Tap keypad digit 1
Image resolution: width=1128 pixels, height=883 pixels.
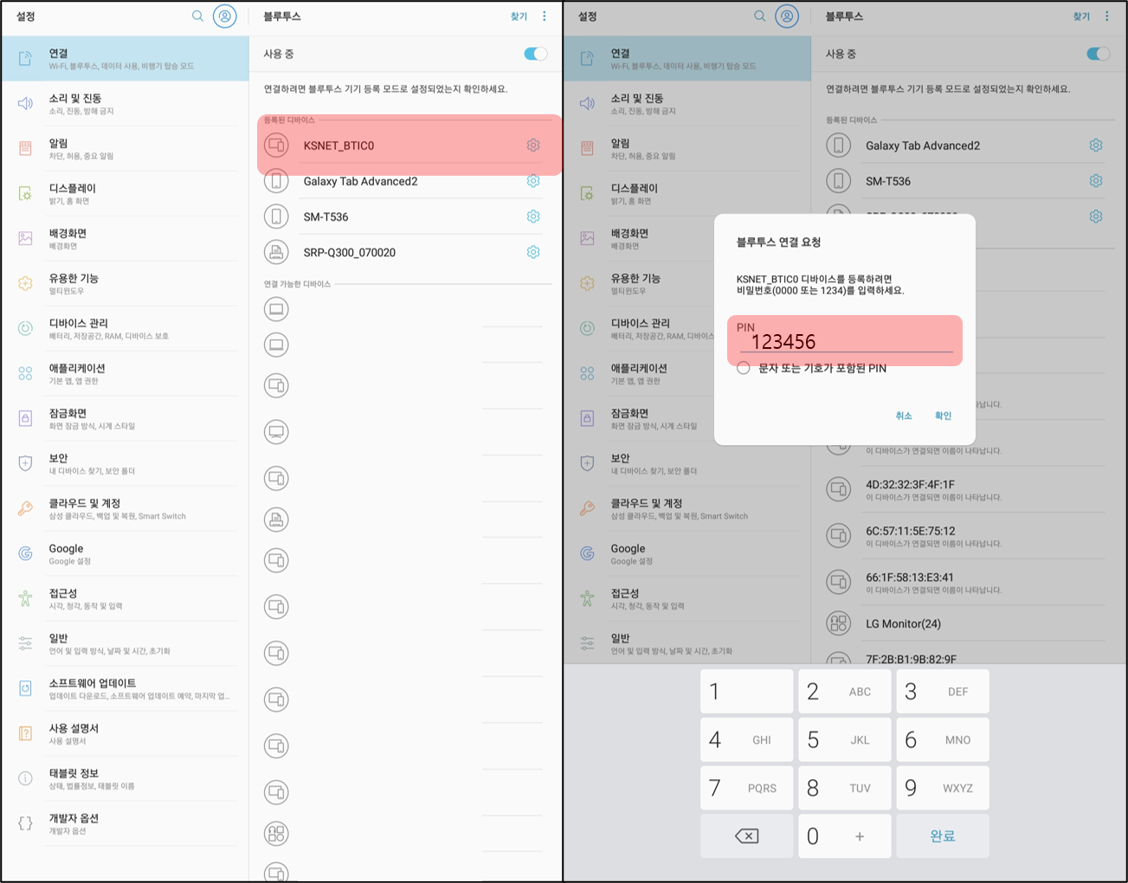click(x=746, y=692)
